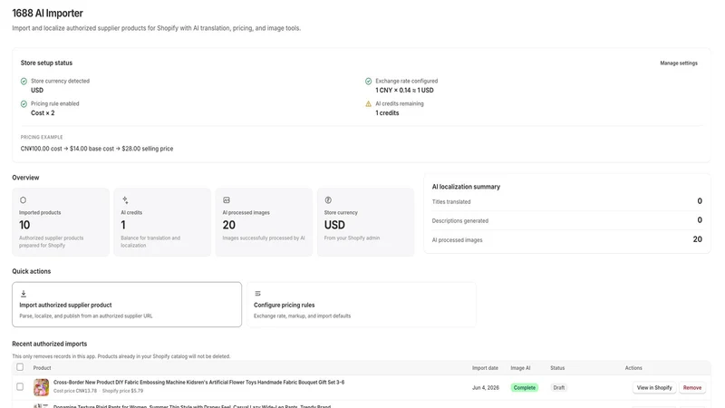Click the Store currency card icon

(x=328, y=200)
